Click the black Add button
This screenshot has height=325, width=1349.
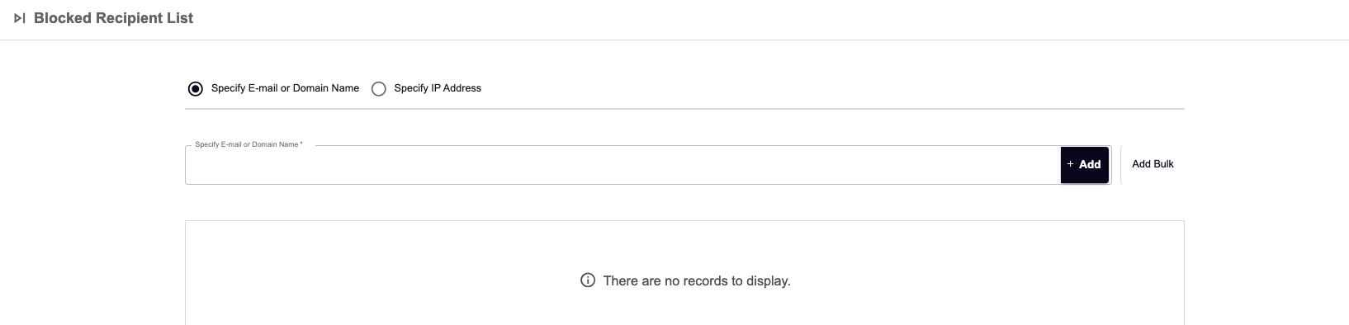click(1084, 165)
